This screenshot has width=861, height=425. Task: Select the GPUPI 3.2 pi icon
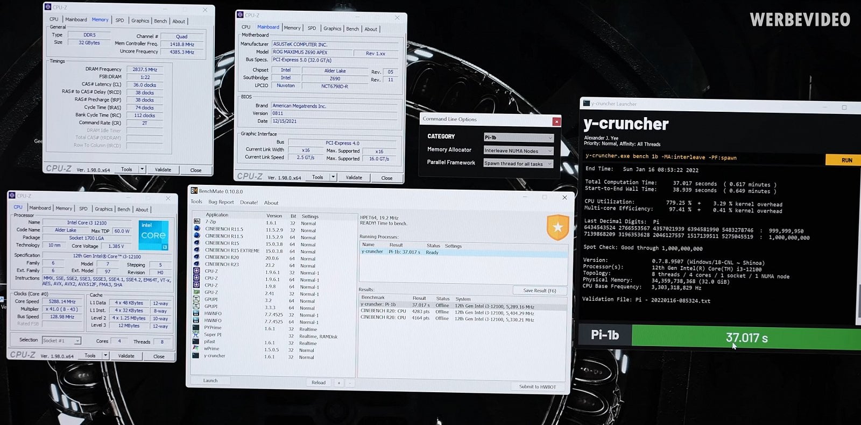[196, 299]
